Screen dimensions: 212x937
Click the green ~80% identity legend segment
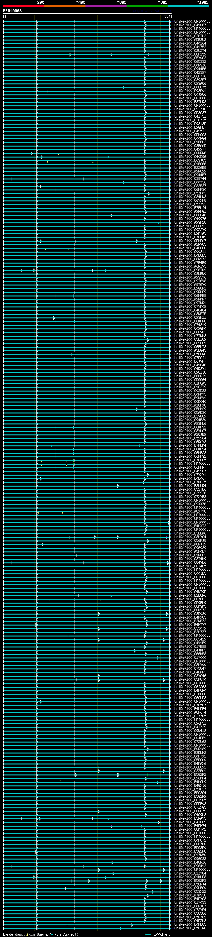pos(147,6)
